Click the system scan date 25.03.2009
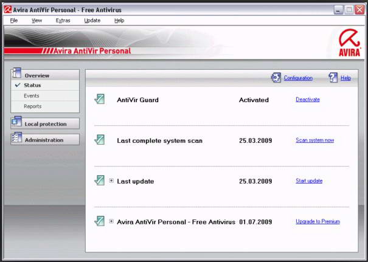 (255, 141)
